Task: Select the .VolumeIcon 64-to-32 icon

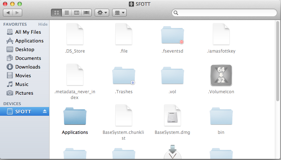Action: (221, 75)
